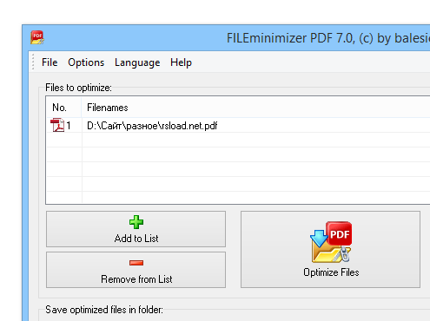Open the Options menu
Viewport: 430px width, 321px height.
[86, 62]
